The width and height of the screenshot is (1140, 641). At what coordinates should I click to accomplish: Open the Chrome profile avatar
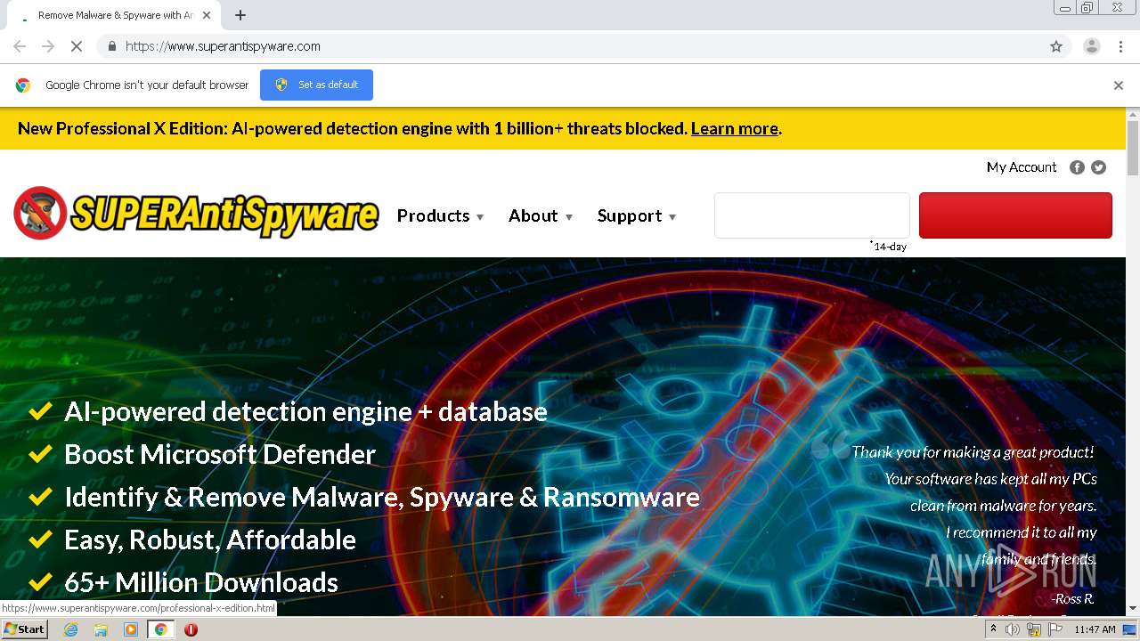tap(1091, 46)
